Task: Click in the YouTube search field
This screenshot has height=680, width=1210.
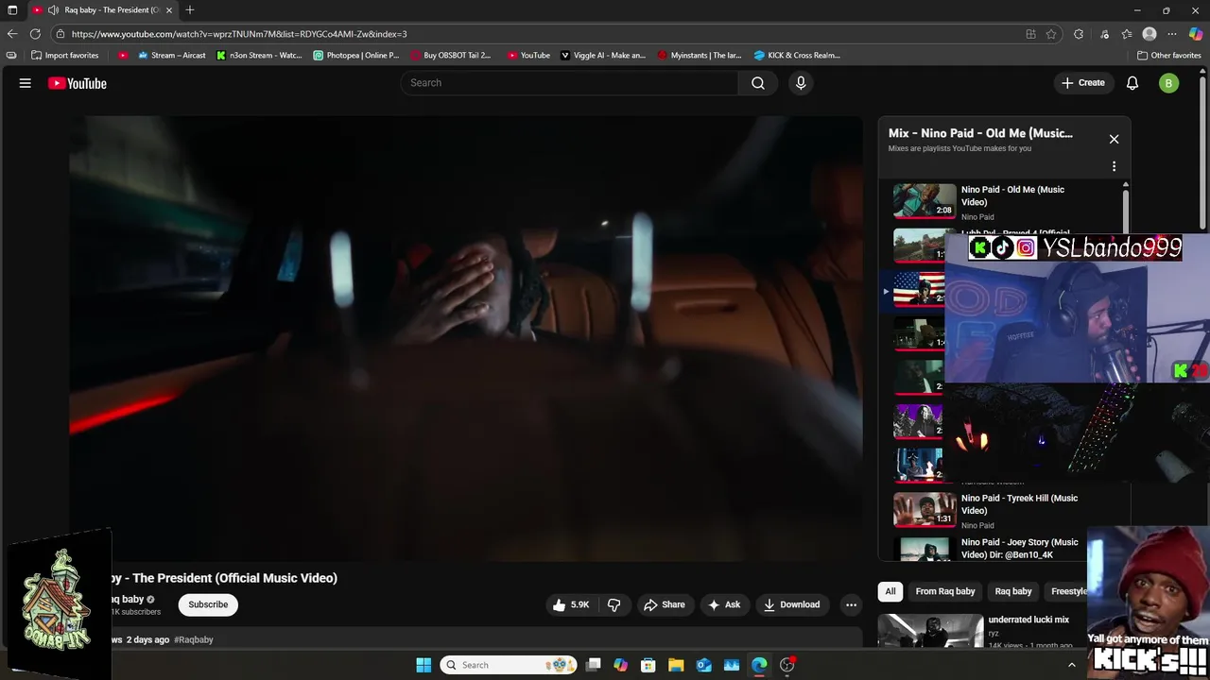Action: click(570, 83)
